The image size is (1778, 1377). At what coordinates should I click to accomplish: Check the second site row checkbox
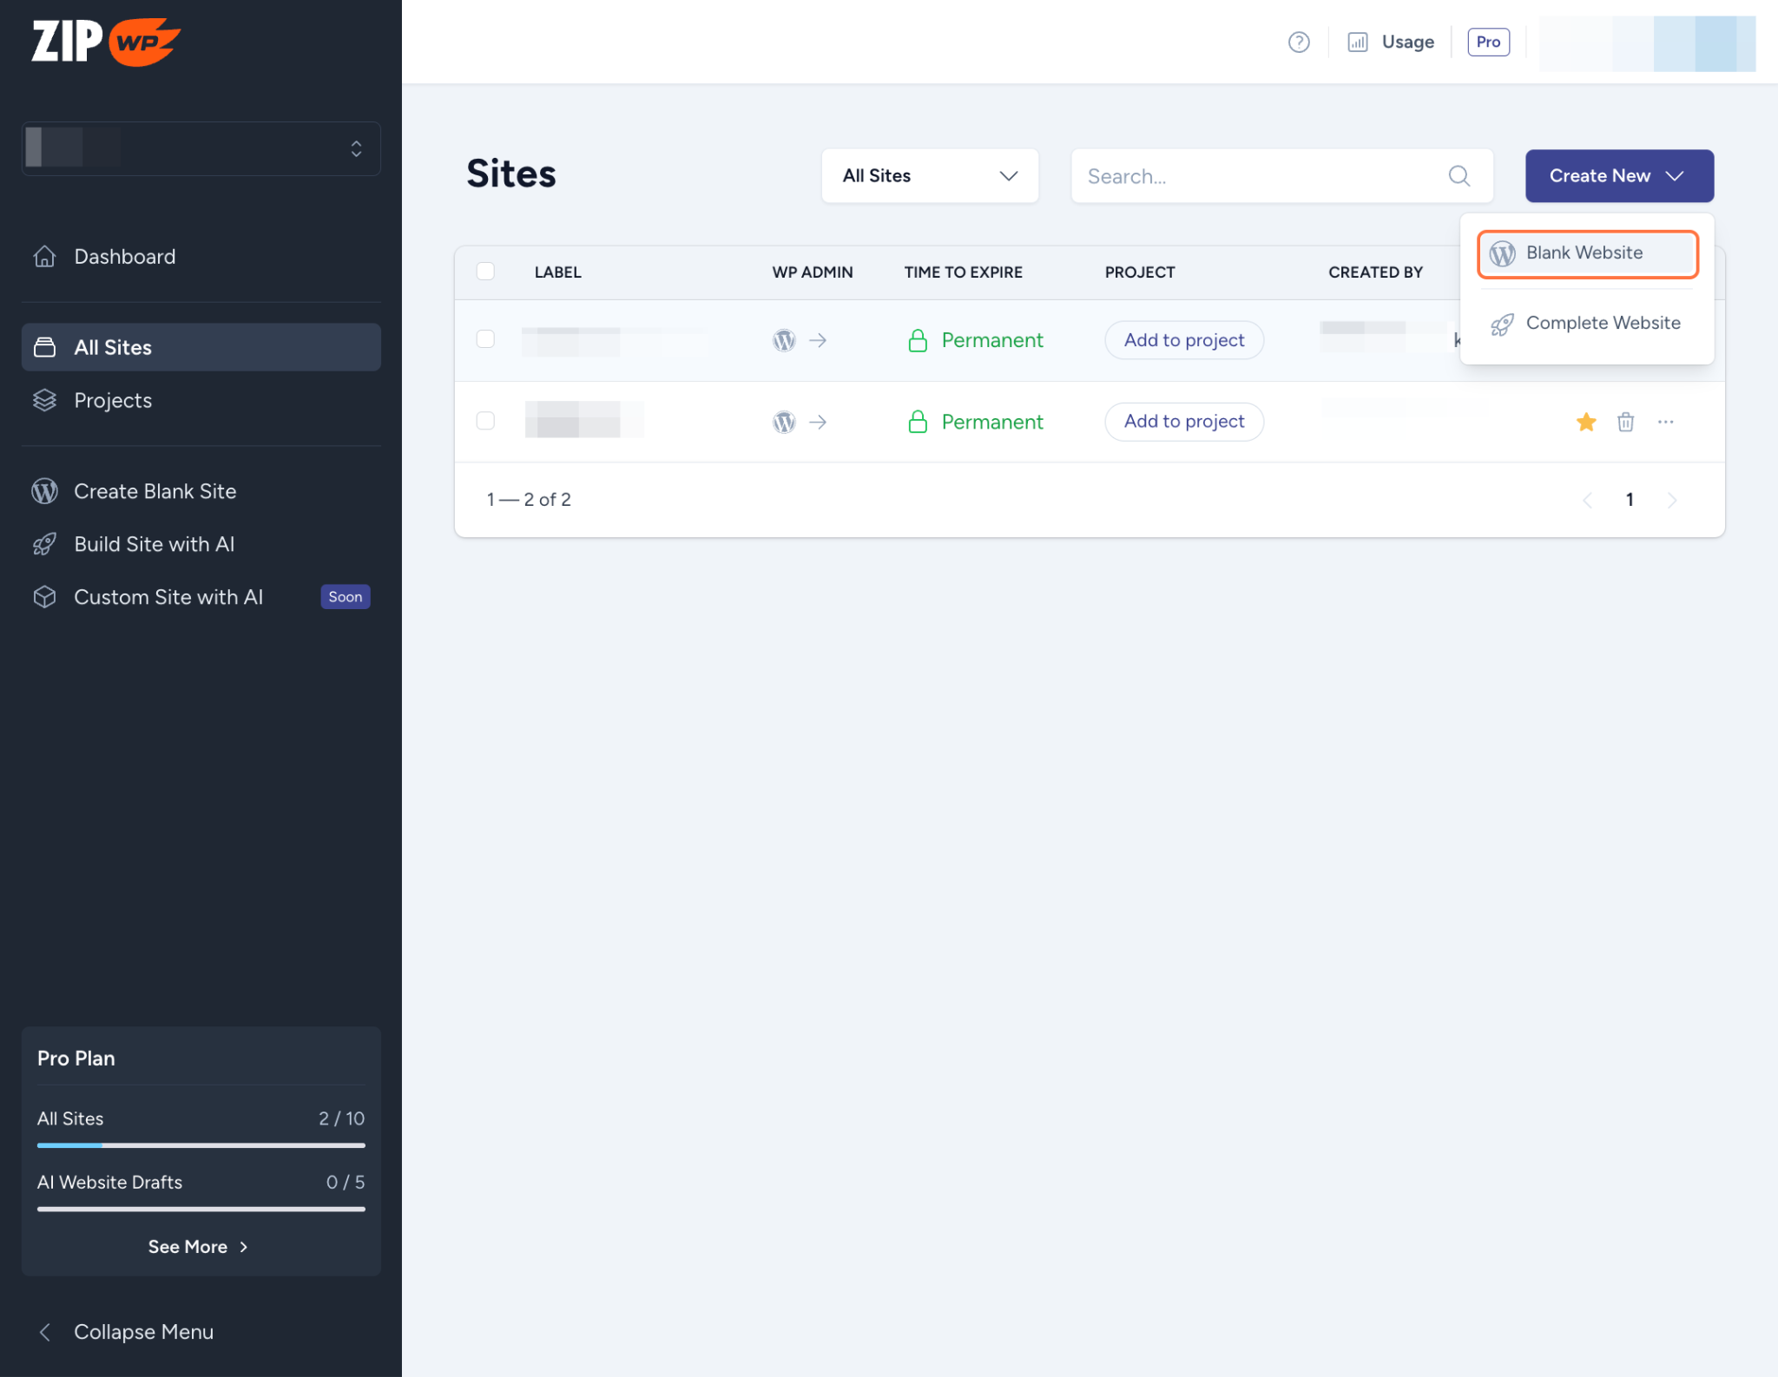[x=485, y=421]
